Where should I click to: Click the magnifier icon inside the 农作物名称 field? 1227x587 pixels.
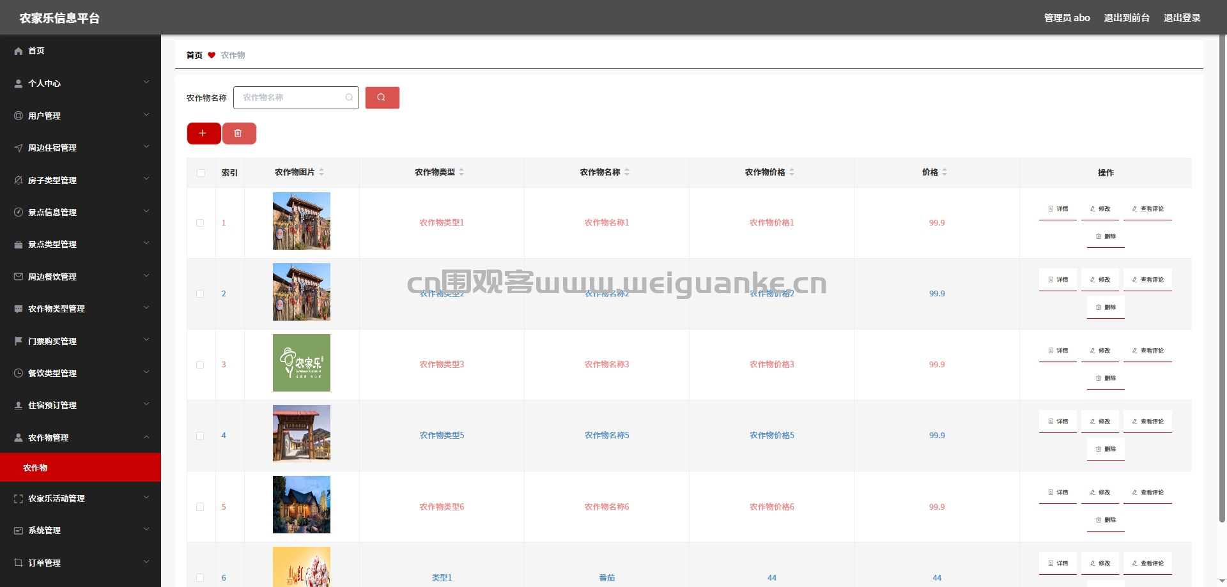click(349, 98)
